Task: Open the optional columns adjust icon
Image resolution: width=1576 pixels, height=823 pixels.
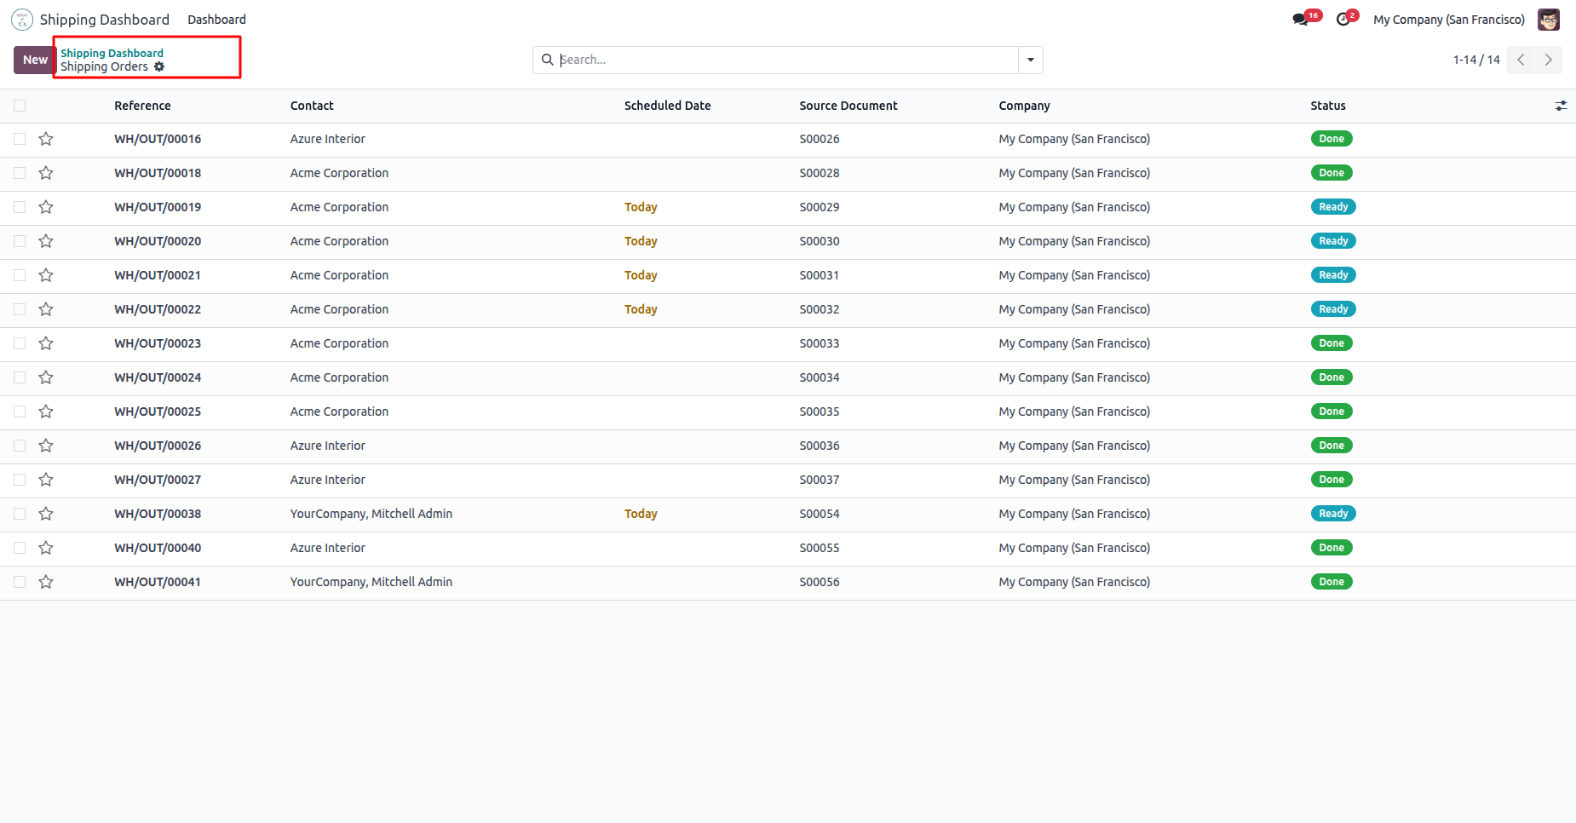Action: pyautogui.click(x=1560, y=106)
